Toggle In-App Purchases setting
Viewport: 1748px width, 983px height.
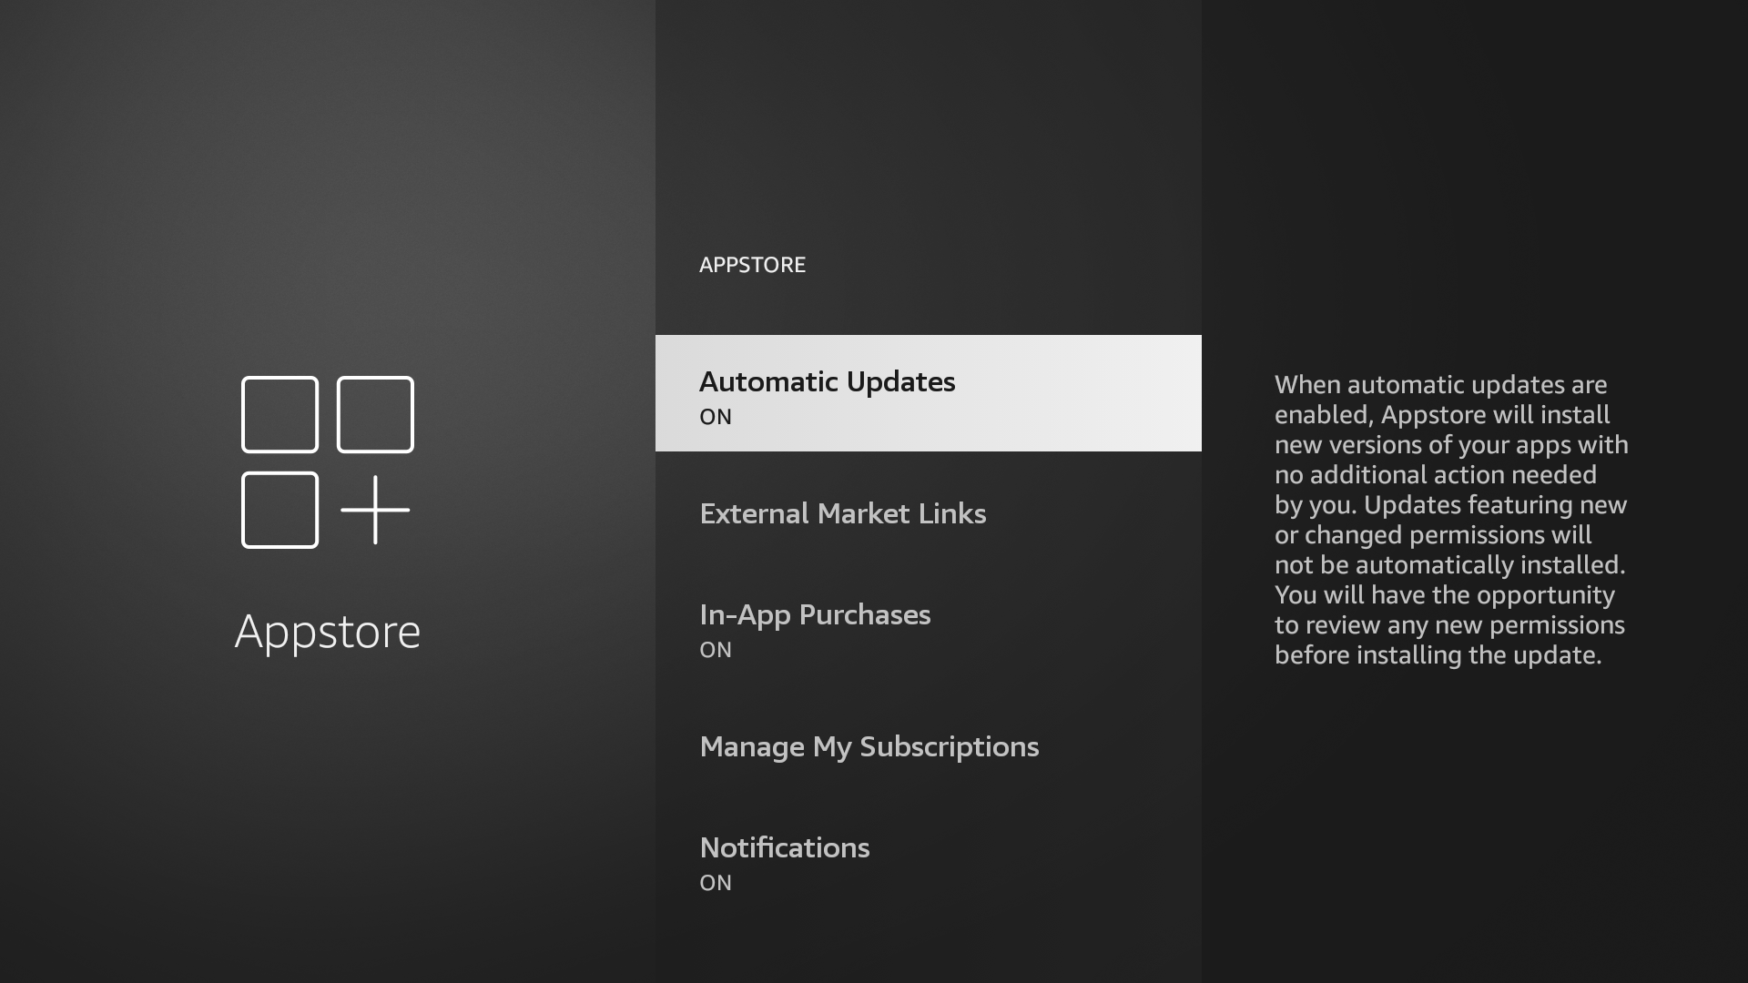coord(928,628)
